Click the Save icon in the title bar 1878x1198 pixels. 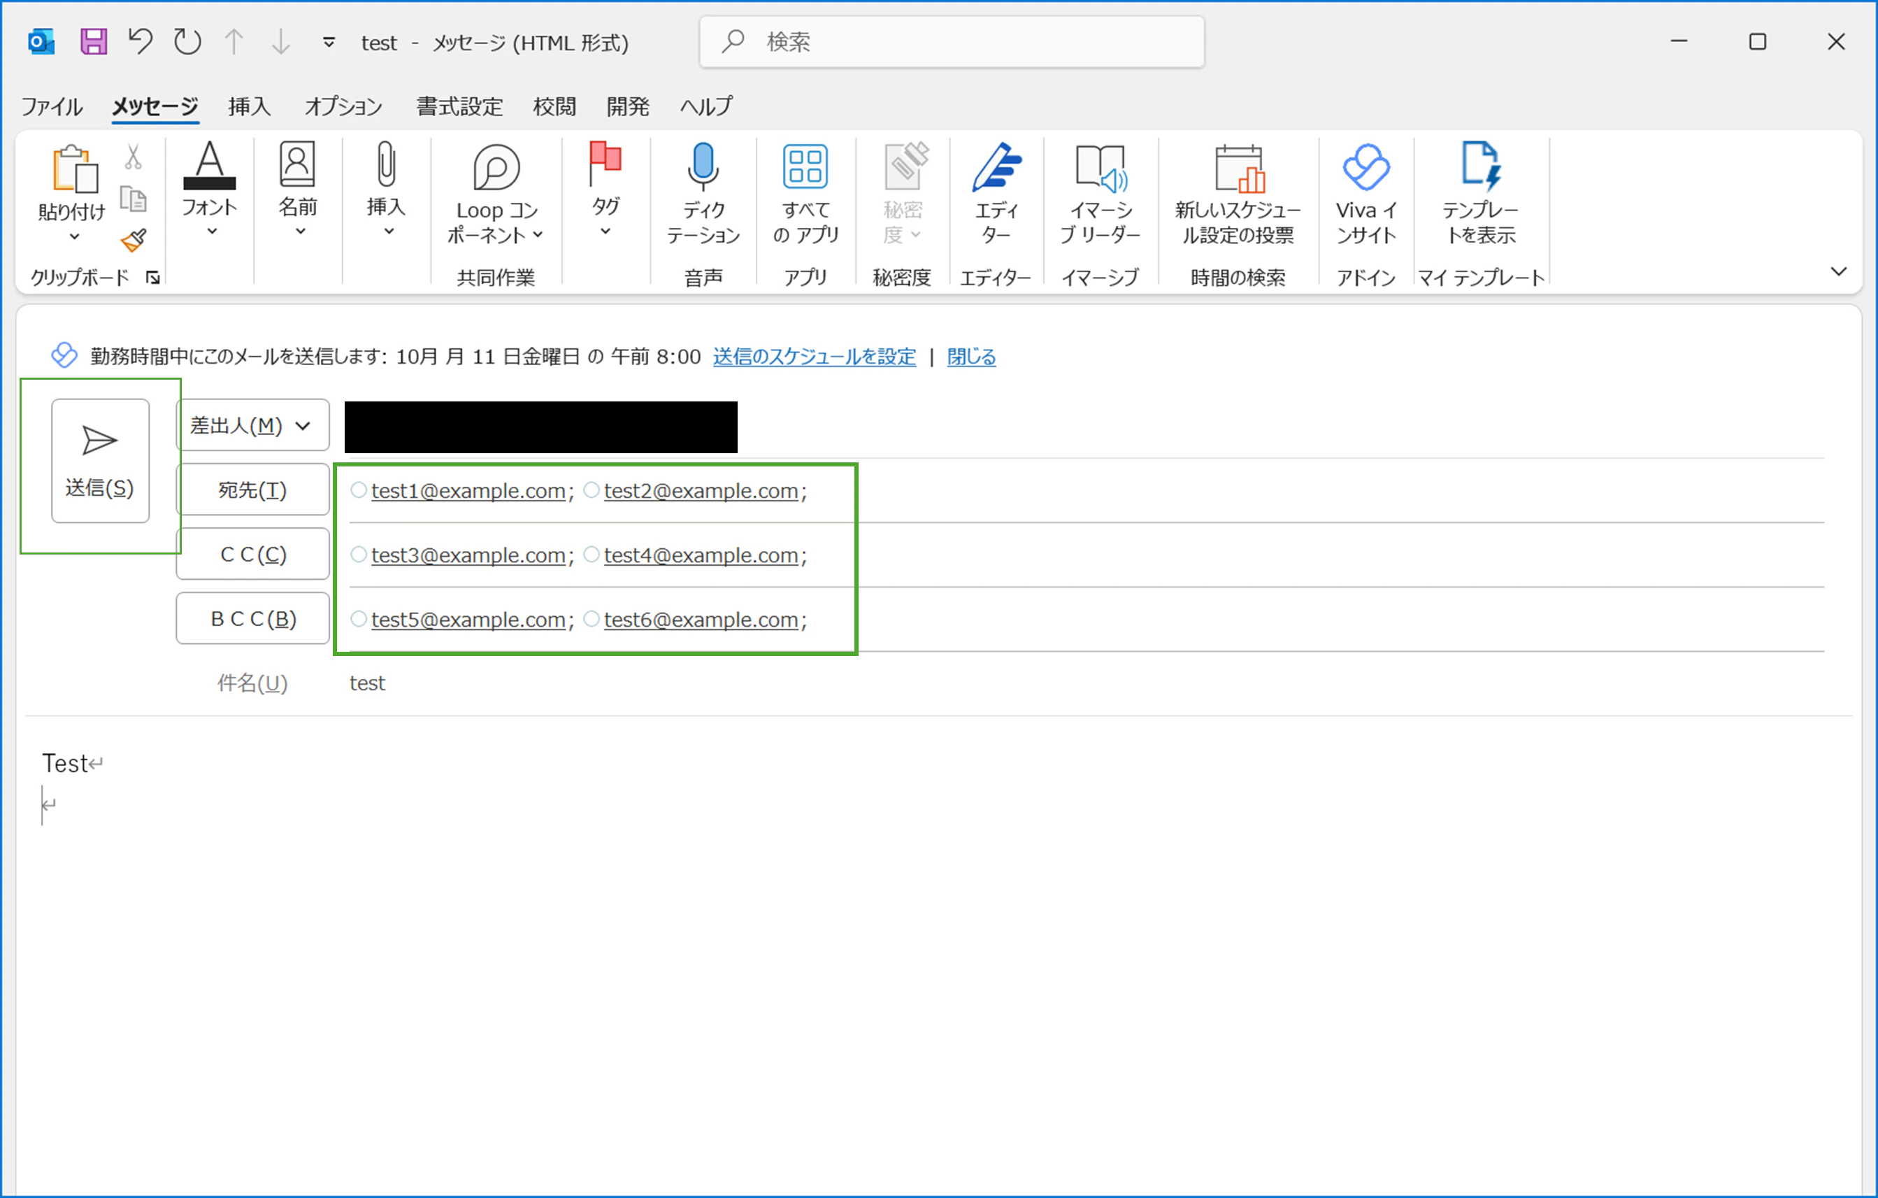(94, 41)
